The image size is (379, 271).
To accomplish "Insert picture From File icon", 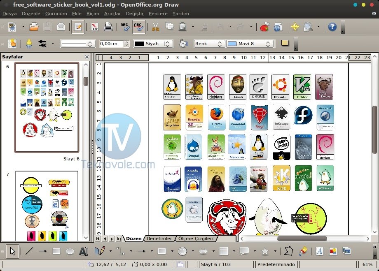I will coord(333,251).
